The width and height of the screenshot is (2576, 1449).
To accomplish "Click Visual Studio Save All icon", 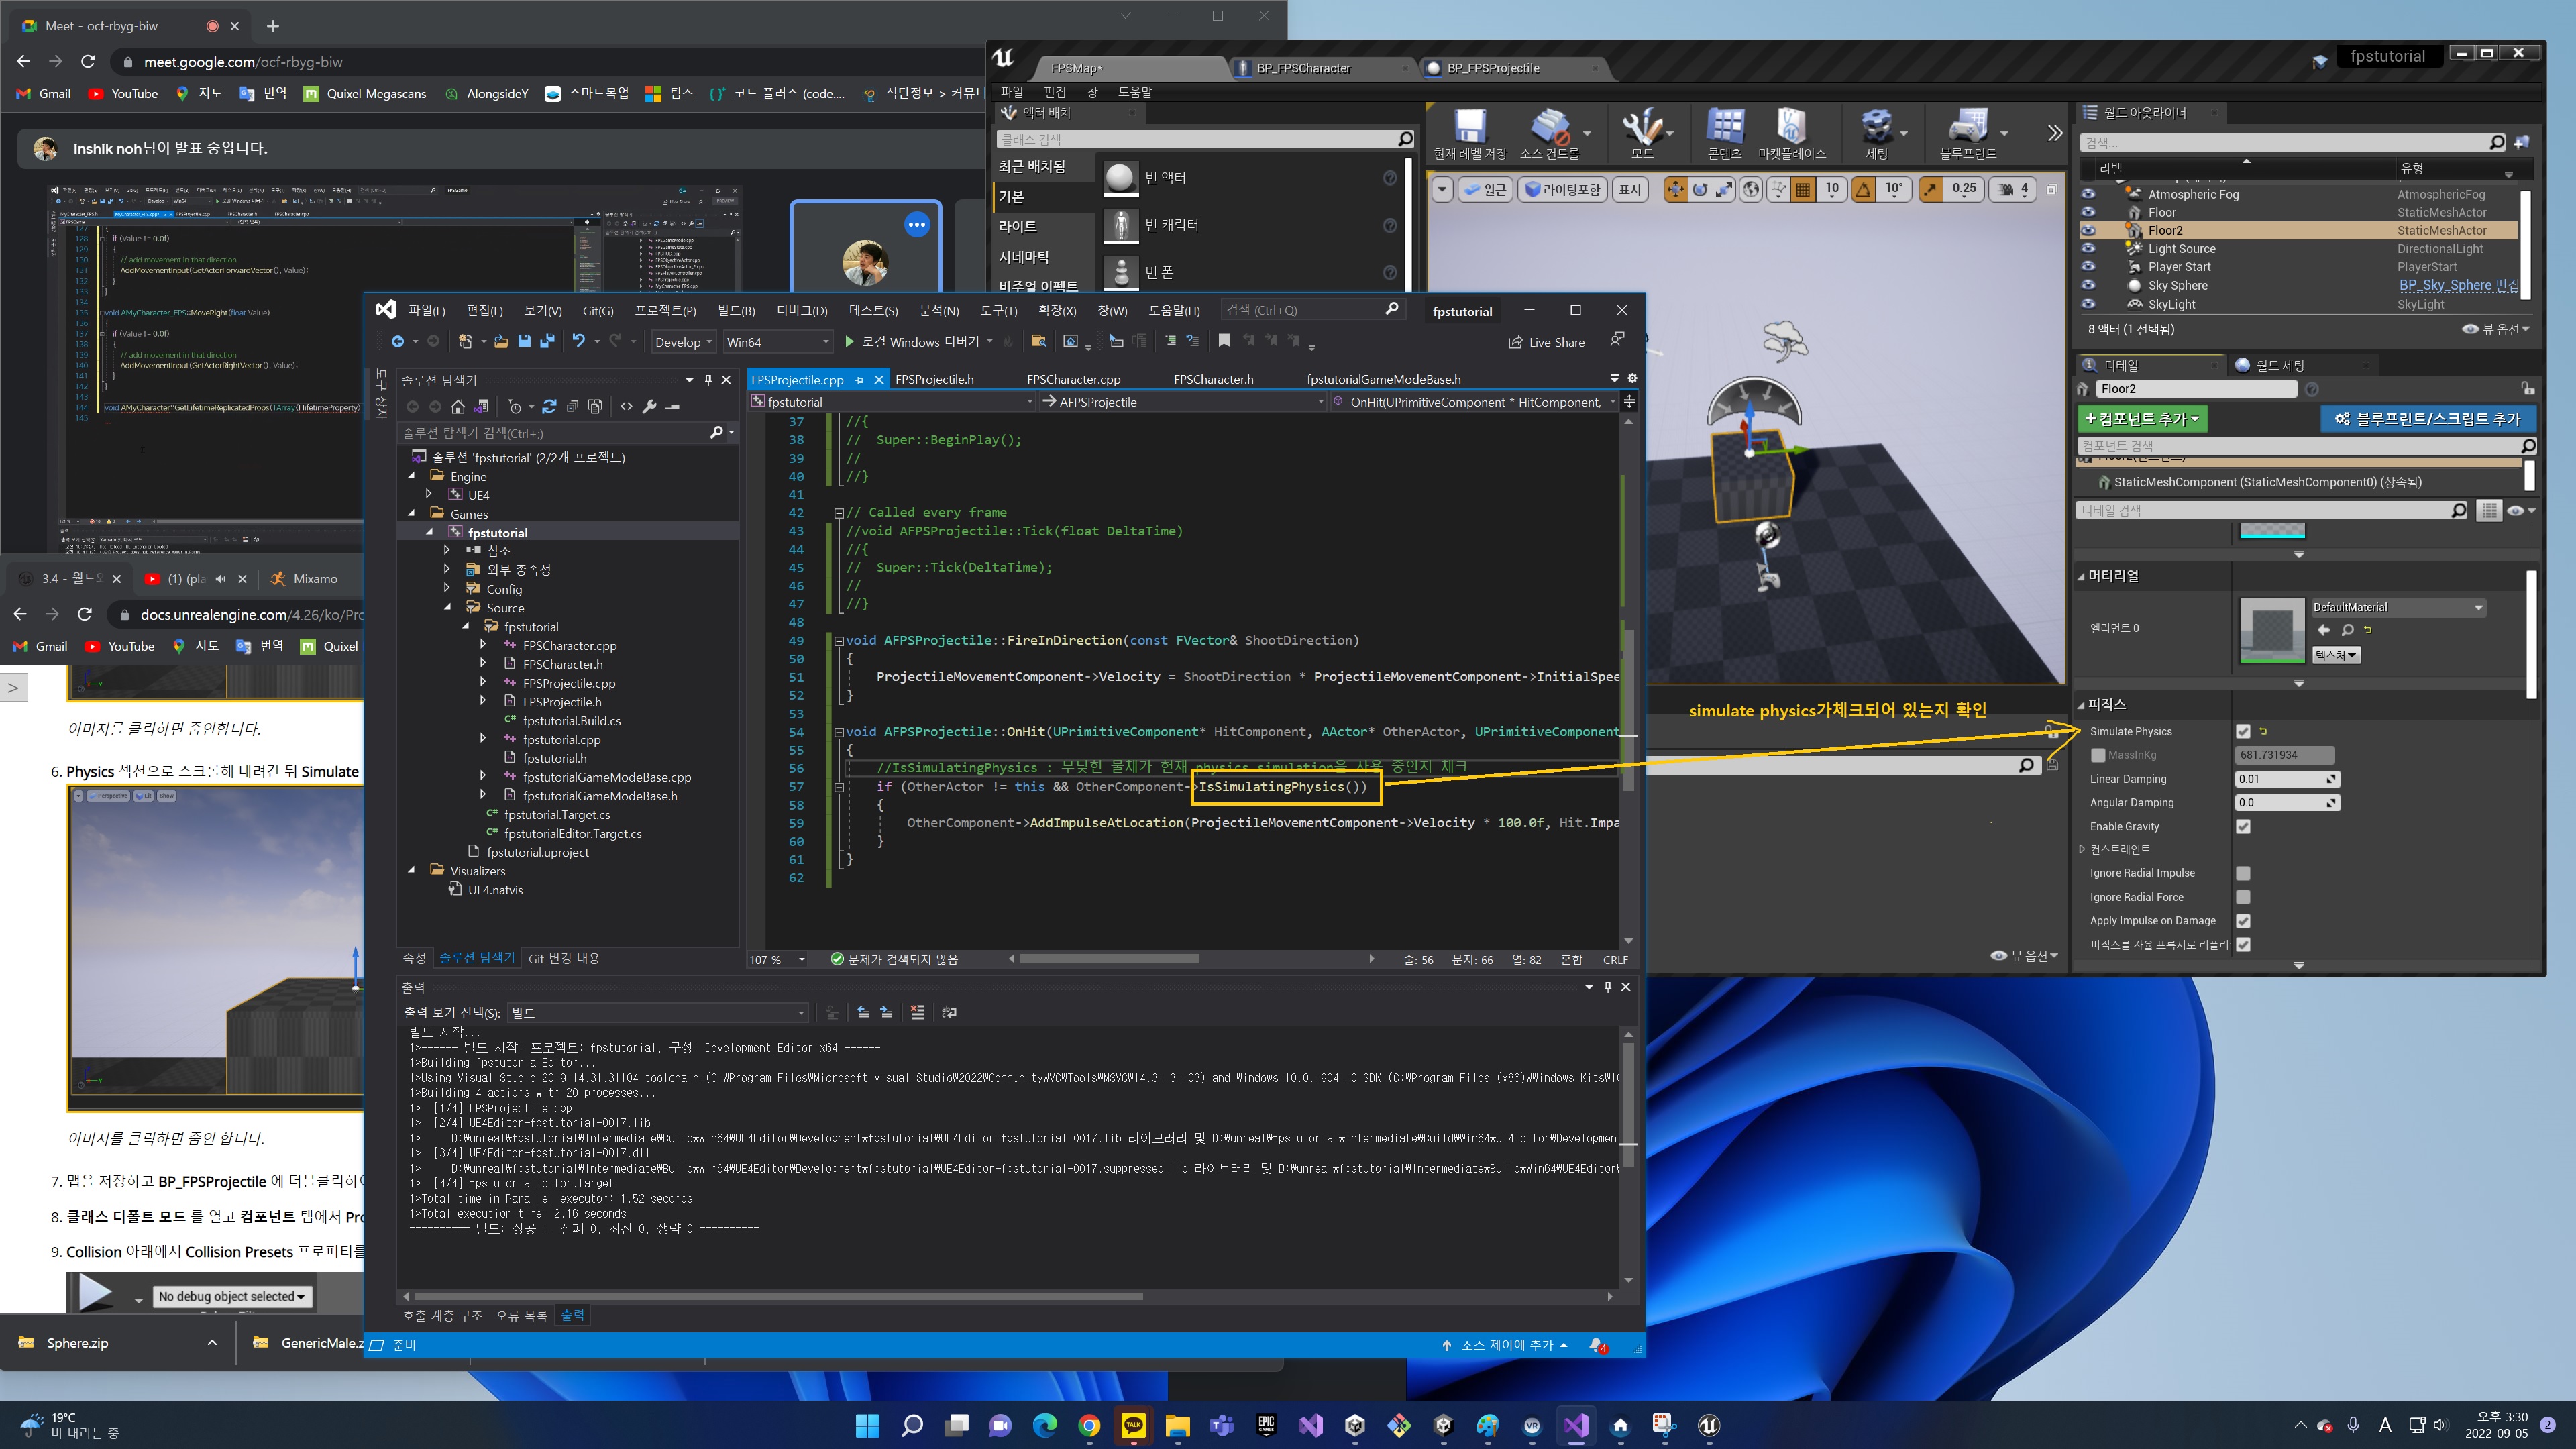I will 547,342.
